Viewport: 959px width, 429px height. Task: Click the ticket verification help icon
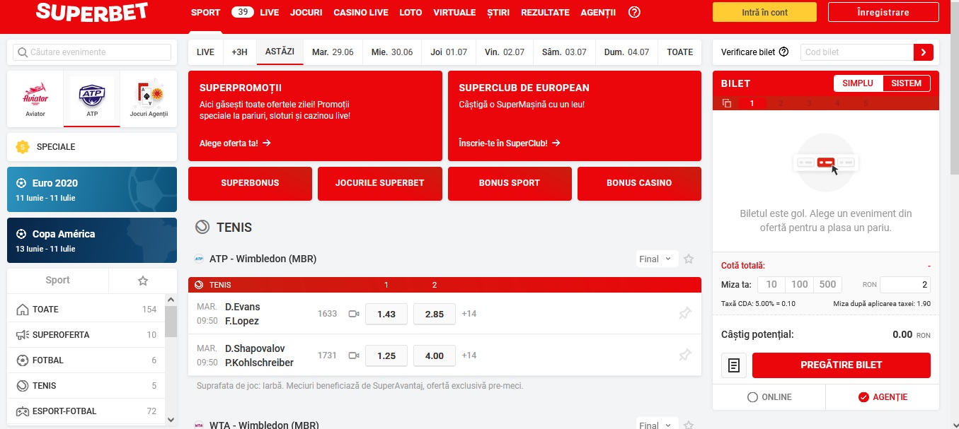pyautogui.click(x=783, y=52)
